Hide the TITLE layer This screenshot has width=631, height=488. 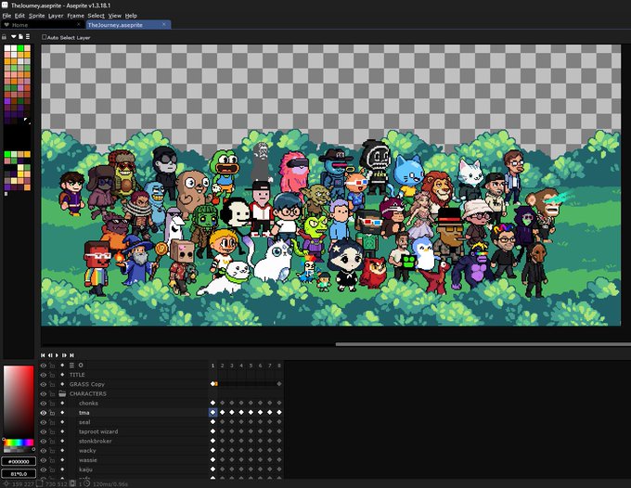(43, 375)
